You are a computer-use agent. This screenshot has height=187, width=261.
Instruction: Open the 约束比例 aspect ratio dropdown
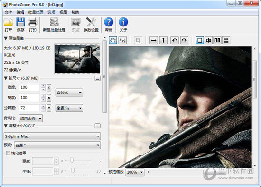(x=31, y=118)
